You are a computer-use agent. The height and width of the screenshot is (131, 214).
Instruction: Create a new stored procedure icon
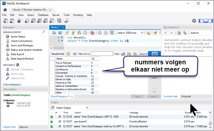pos(45,21)
